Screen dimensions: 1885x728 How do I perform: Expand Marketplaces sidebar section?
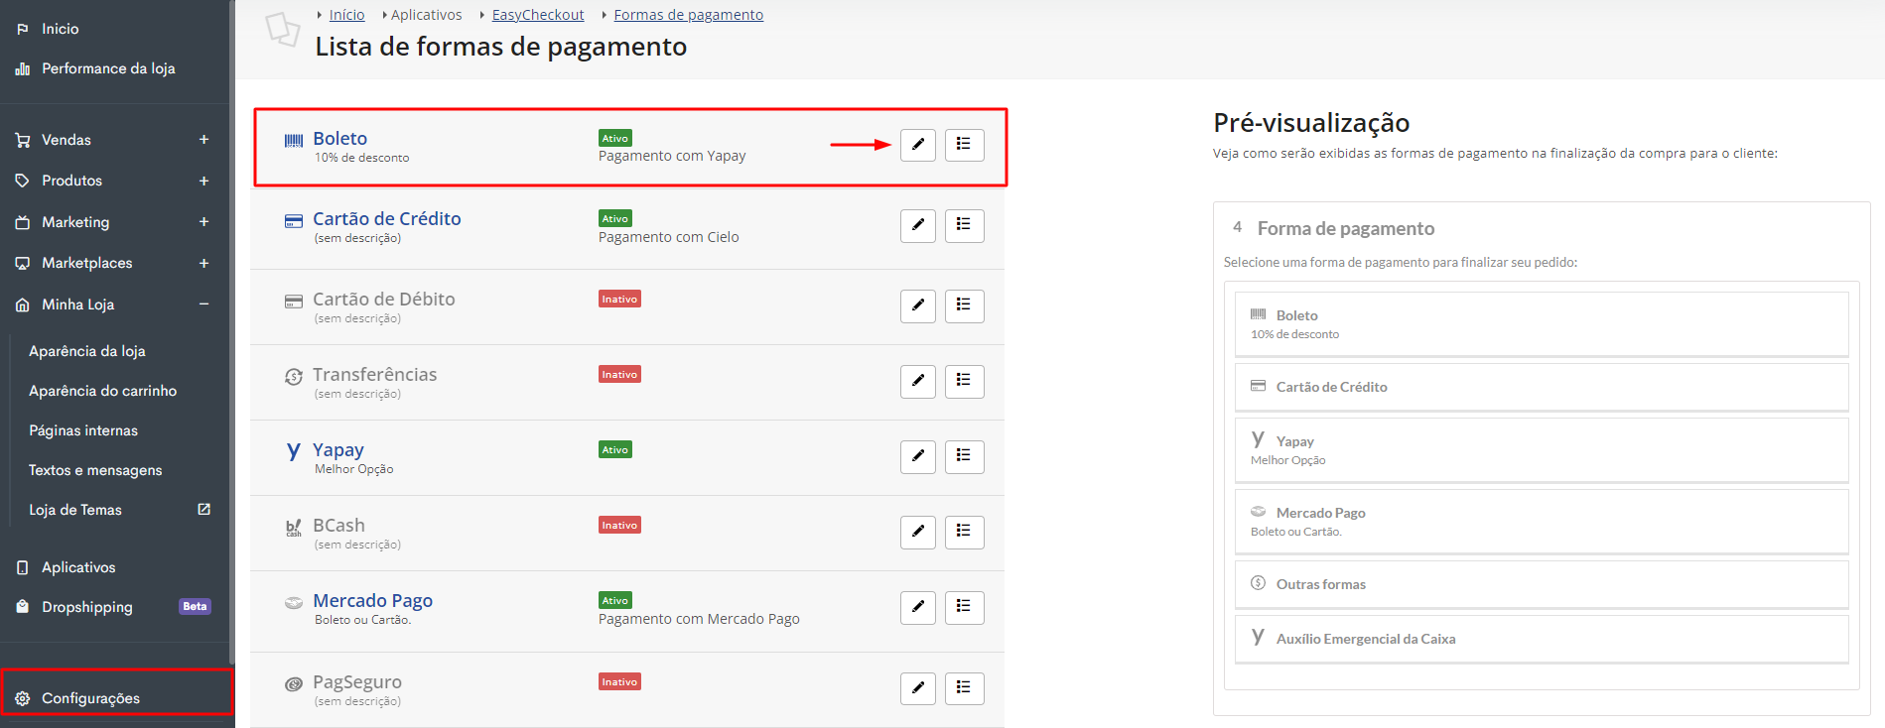point(203,263)
